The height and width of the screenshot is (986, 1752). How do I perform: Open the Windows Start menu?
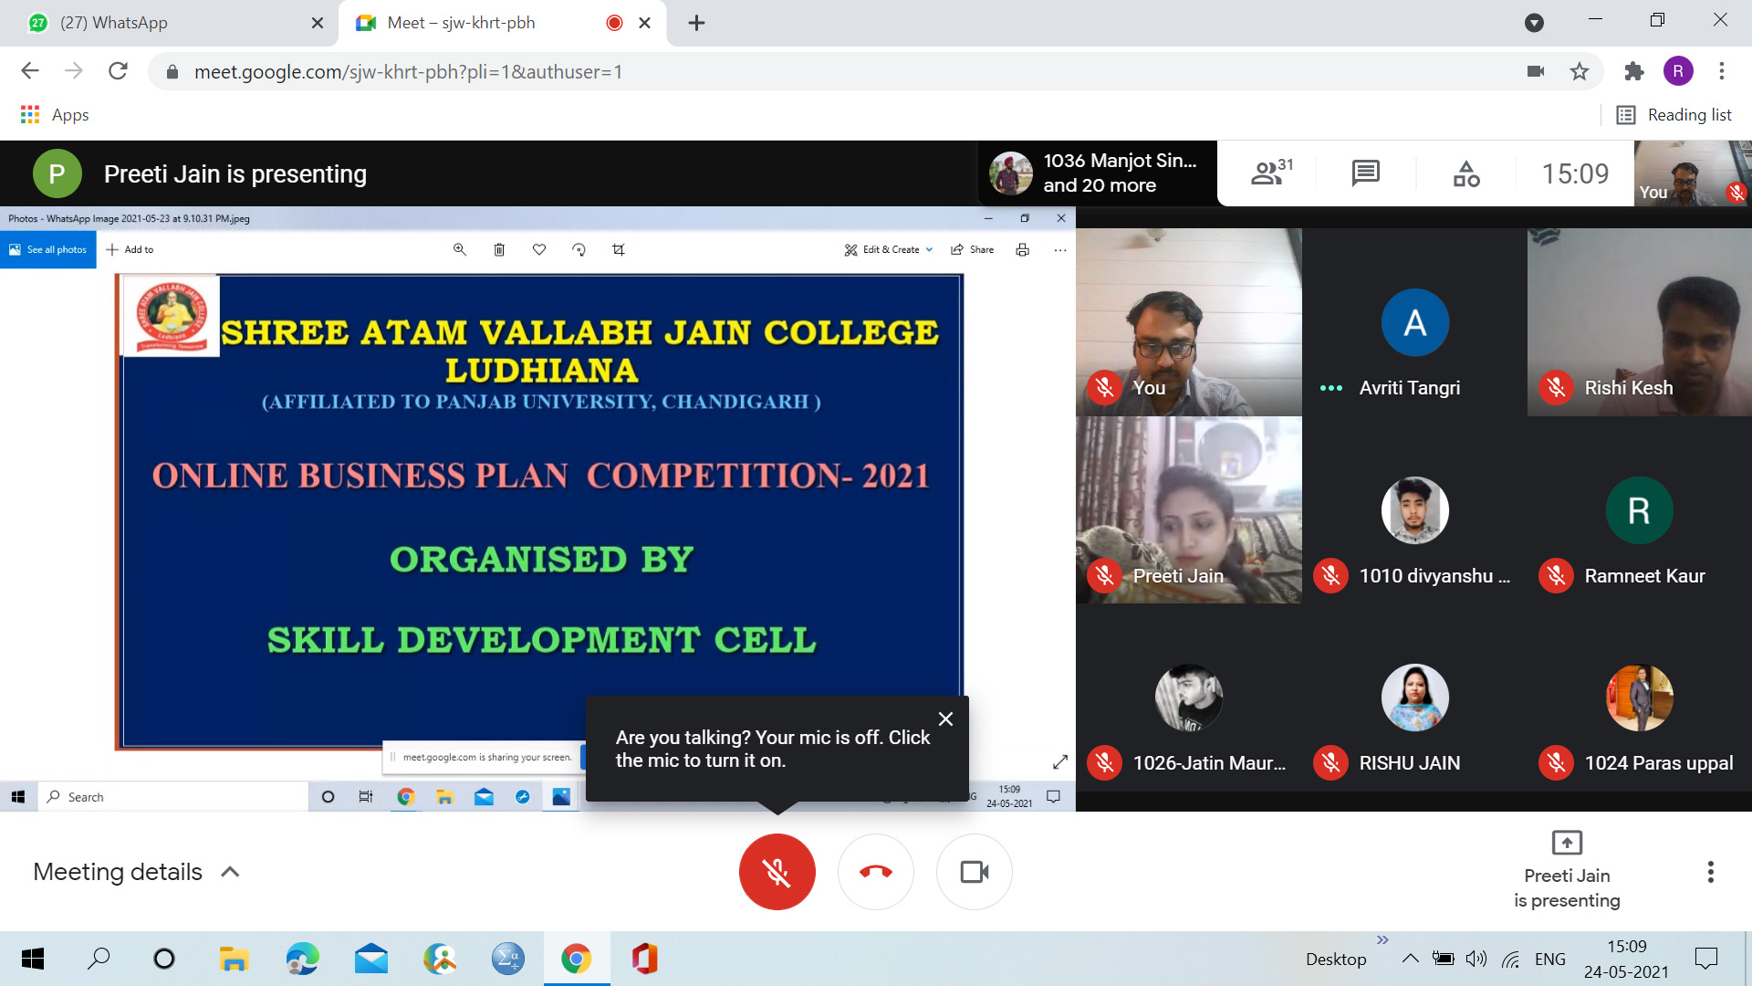coord(32,959)
